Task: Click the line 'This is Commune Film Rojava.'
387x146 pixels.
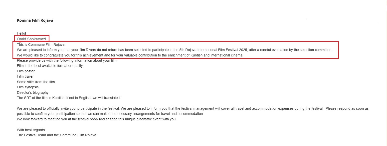Action: pyautogui.click(x=41, y=45)
